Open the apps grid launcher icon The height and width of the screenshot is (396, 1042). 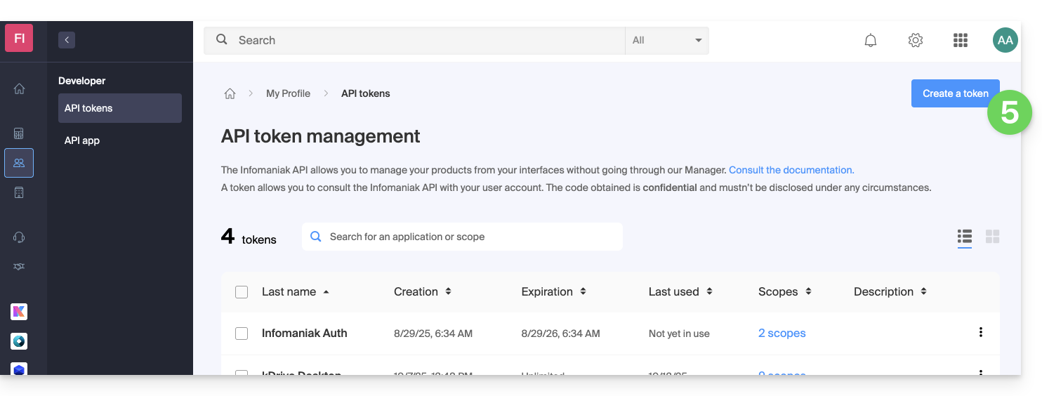coord(960,41)
